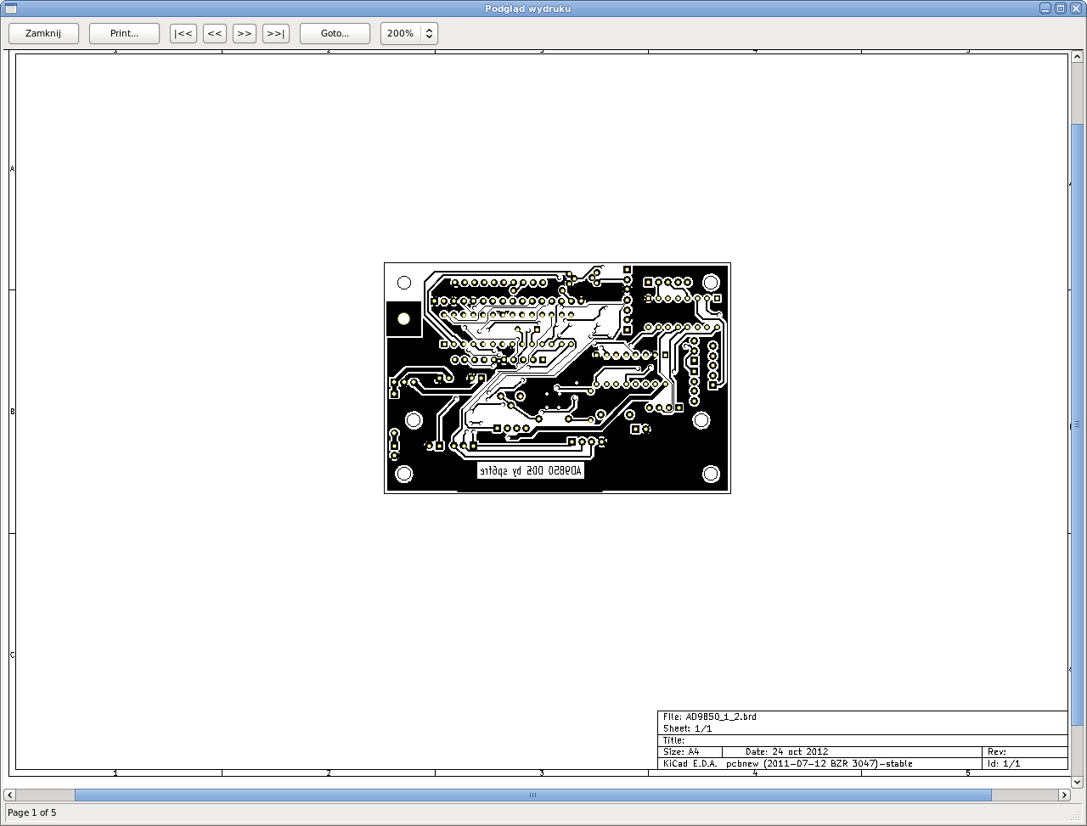
Task: Click the Zamknij button to close preview
Action: (x=43, y=34)
